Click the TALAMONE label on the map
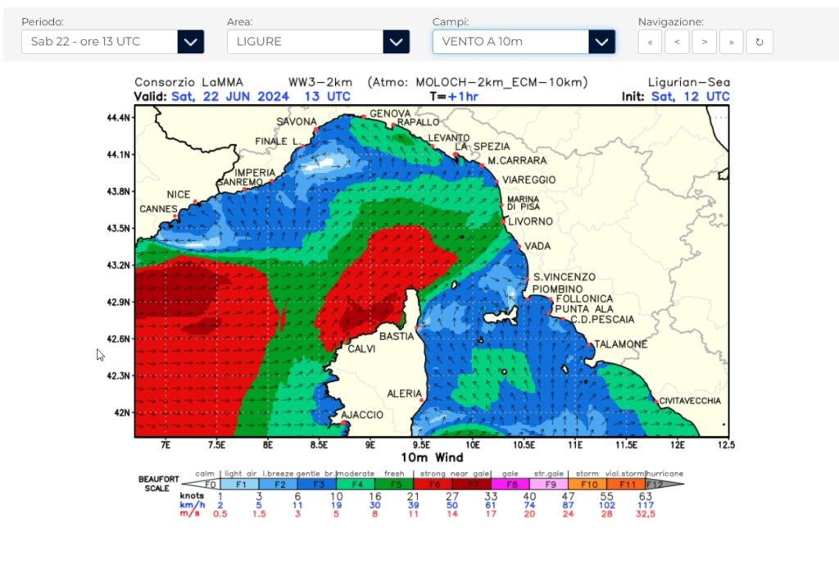839x573 pixels. [621, 344]
